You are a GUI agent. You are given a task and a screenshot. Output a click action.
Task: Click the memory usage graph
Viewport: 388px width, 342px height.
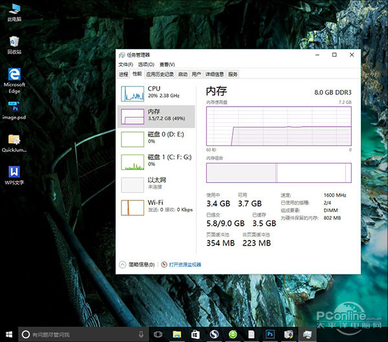(x=279, y=126)
